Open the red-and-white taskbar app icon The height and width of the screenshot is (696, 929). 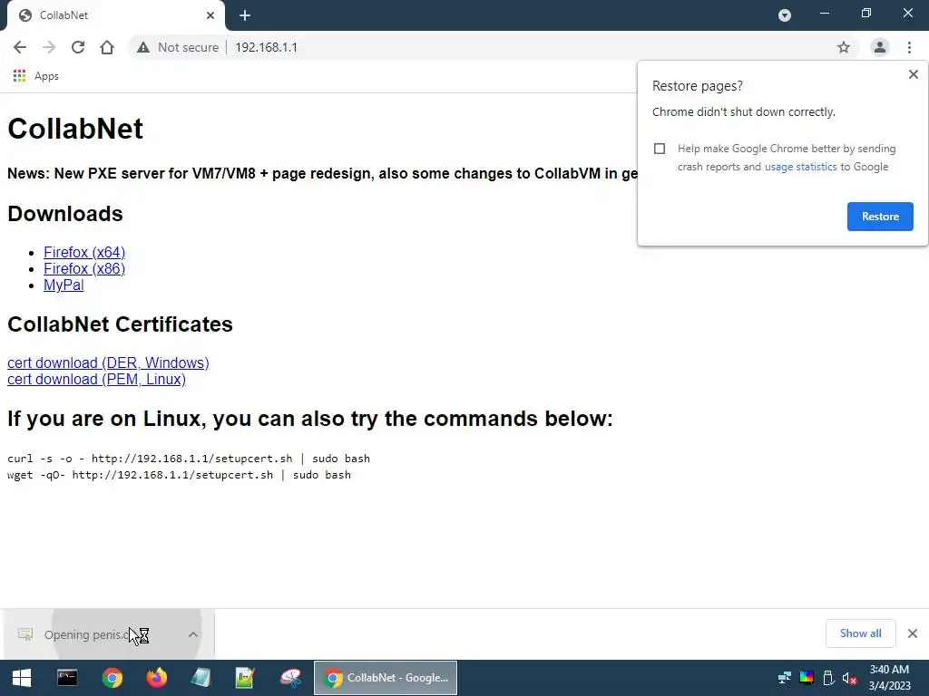click(290, 678)
